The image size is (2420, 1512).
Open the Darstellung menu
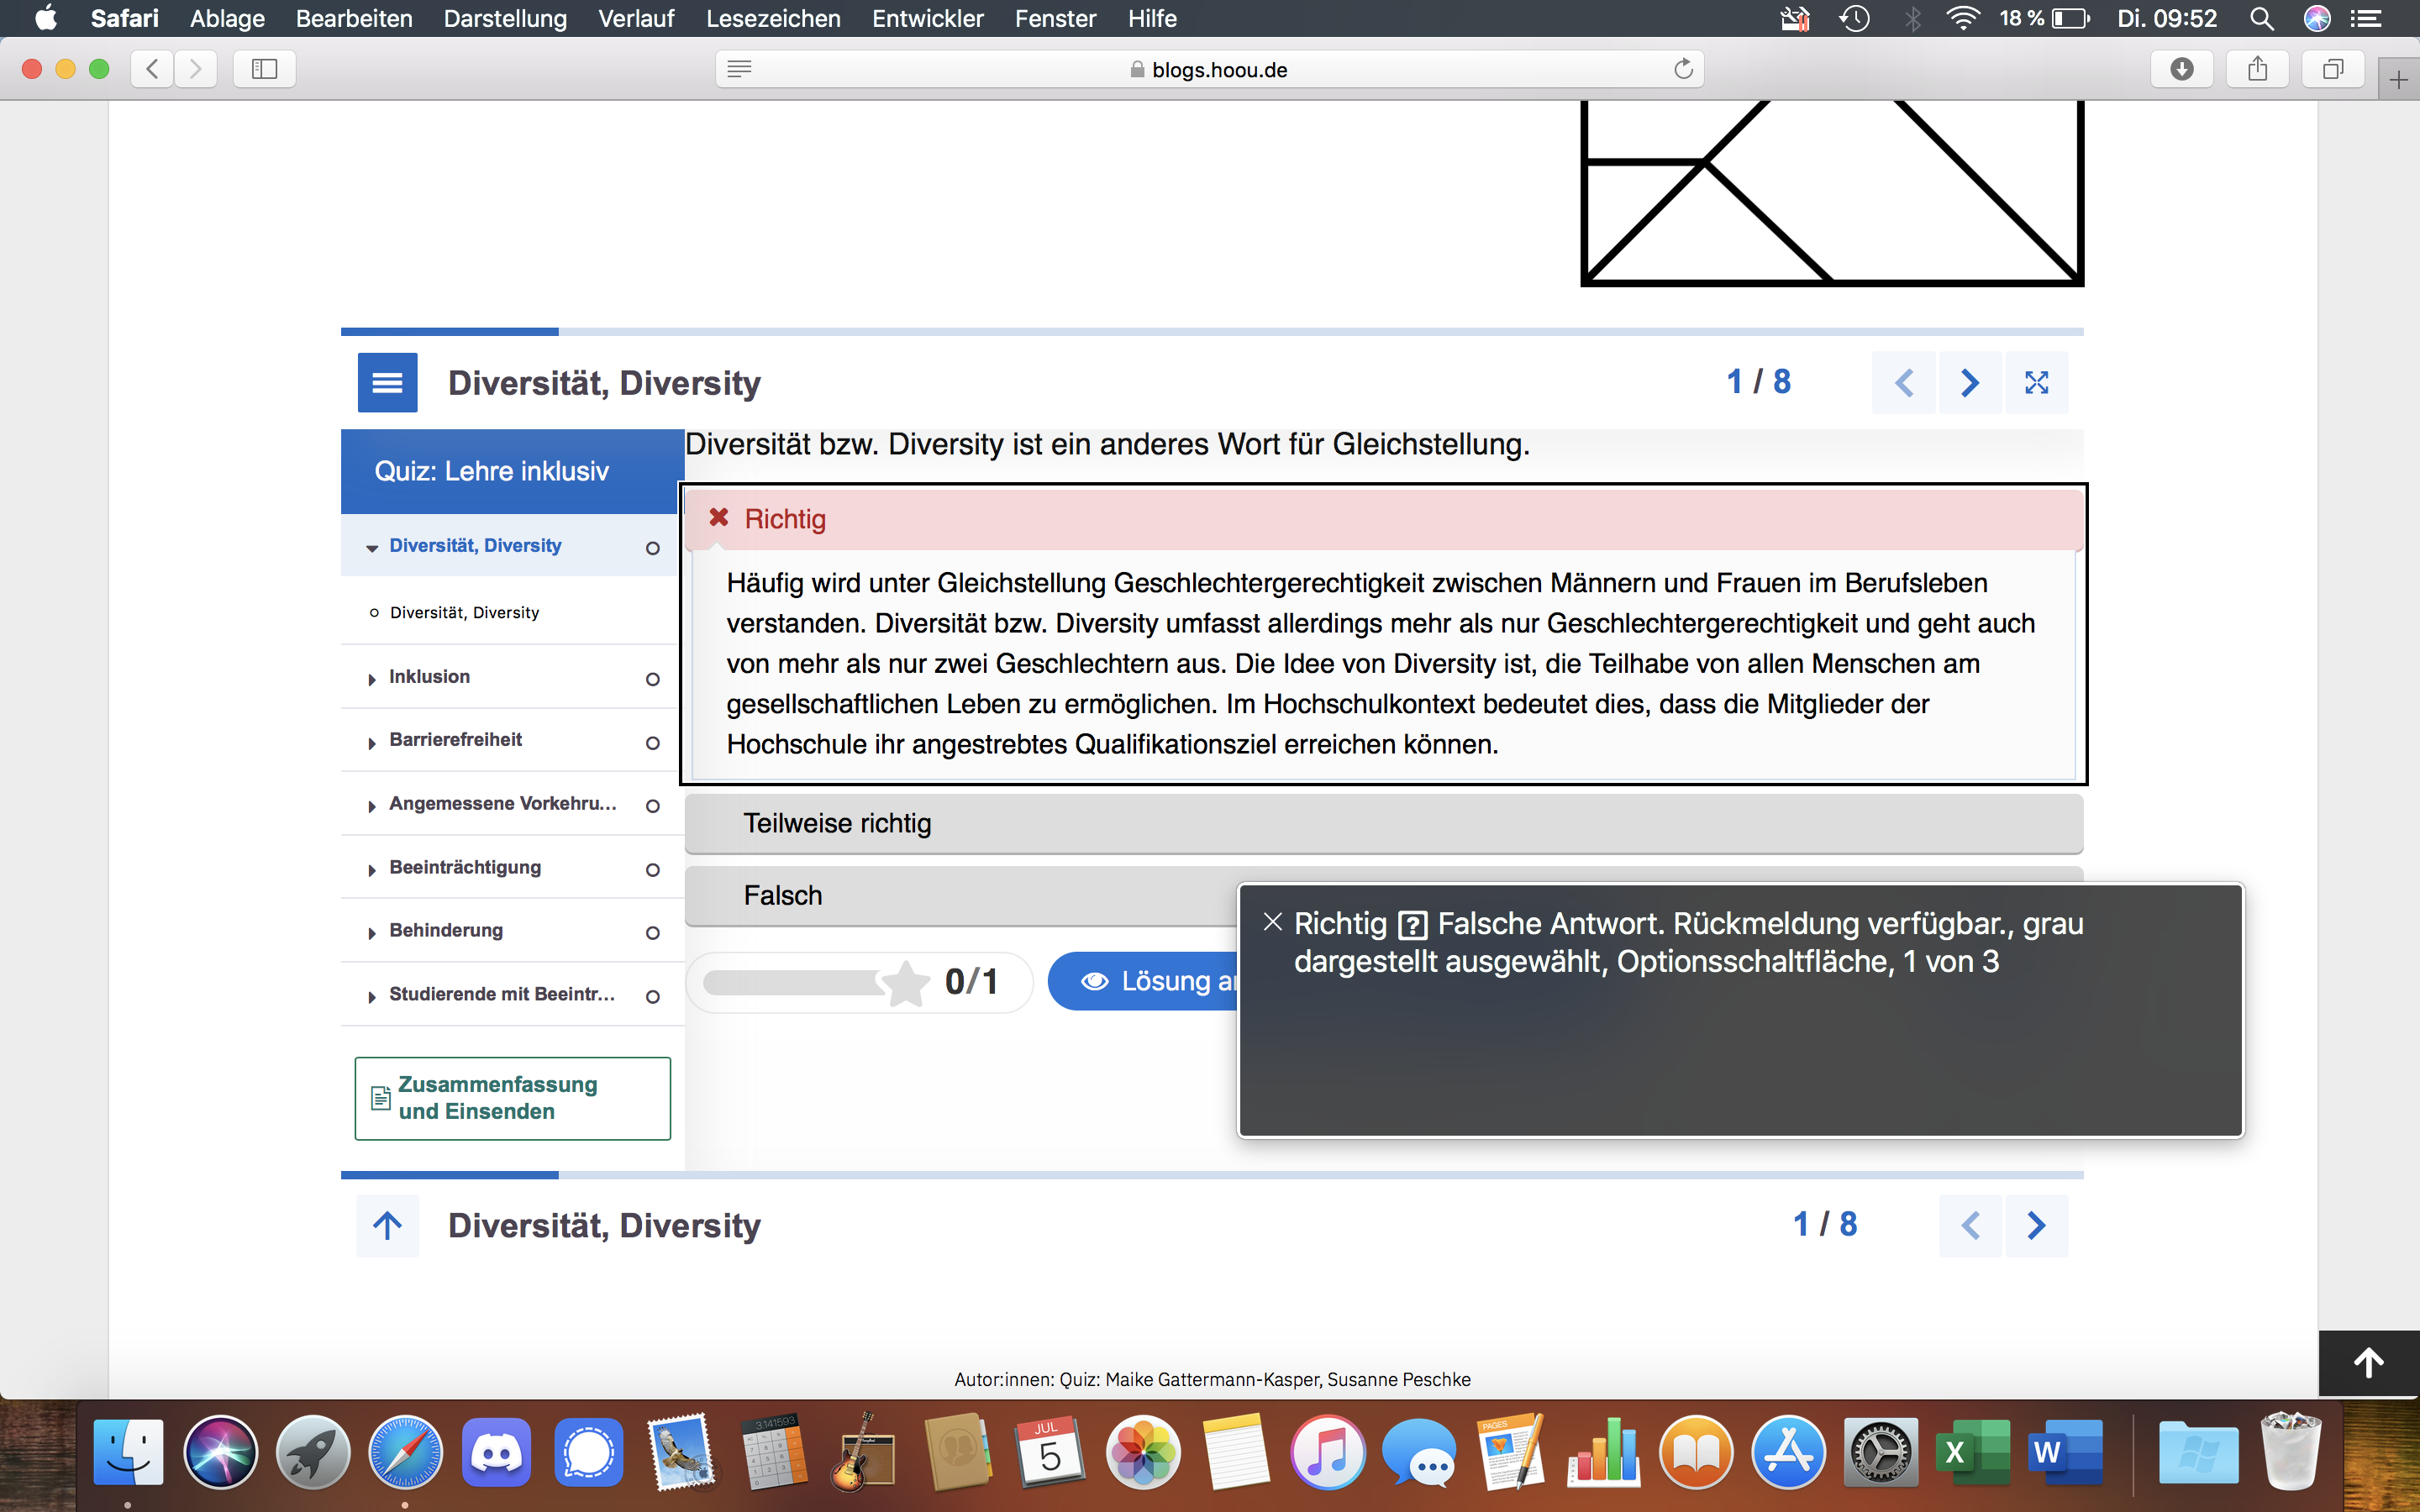(505, 18)
